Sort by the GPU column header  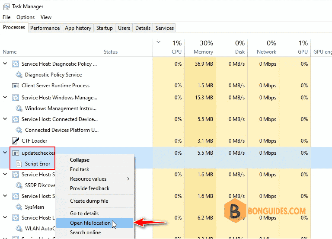coord(295,48)
